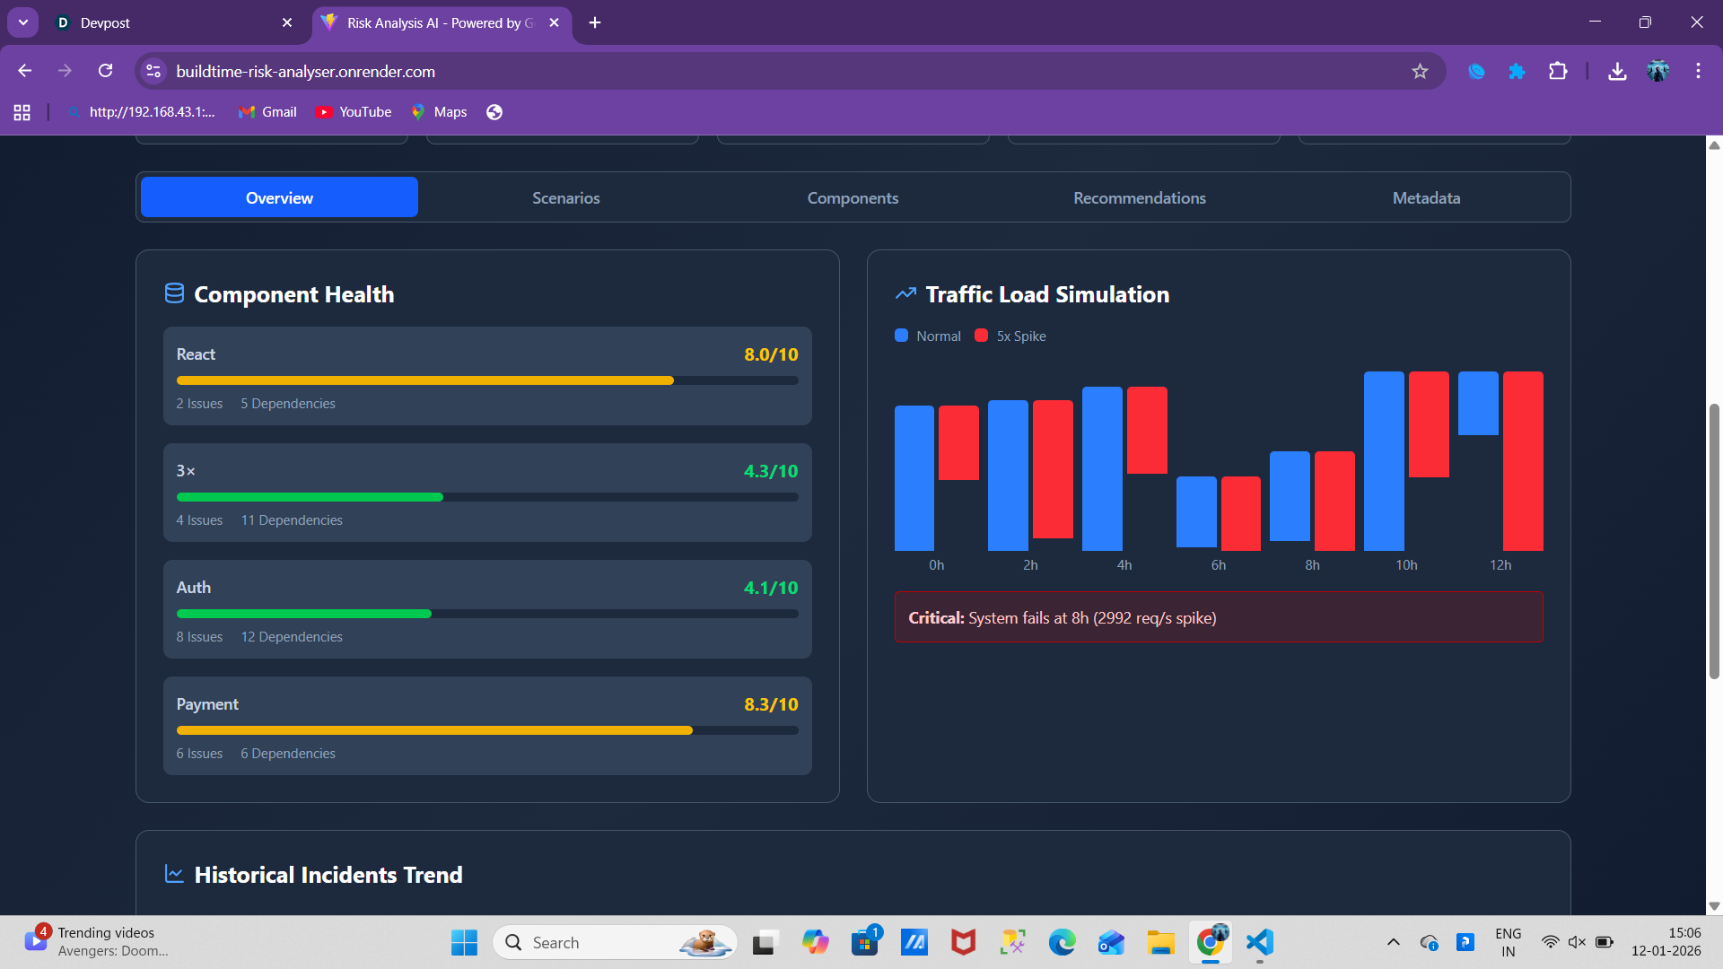
Task: Click the Traffic Load Simulation trend icon
Action: 905,293
